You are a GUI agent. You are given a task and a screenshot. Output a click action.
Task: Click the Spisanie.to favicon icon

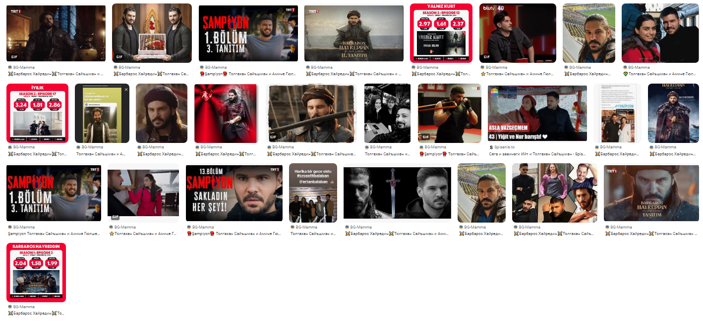tap(491, 147)
